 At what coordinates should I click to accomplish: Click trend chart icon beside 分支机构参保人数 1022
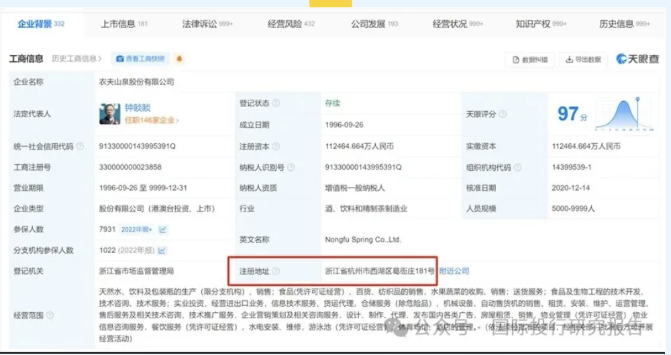162,251
